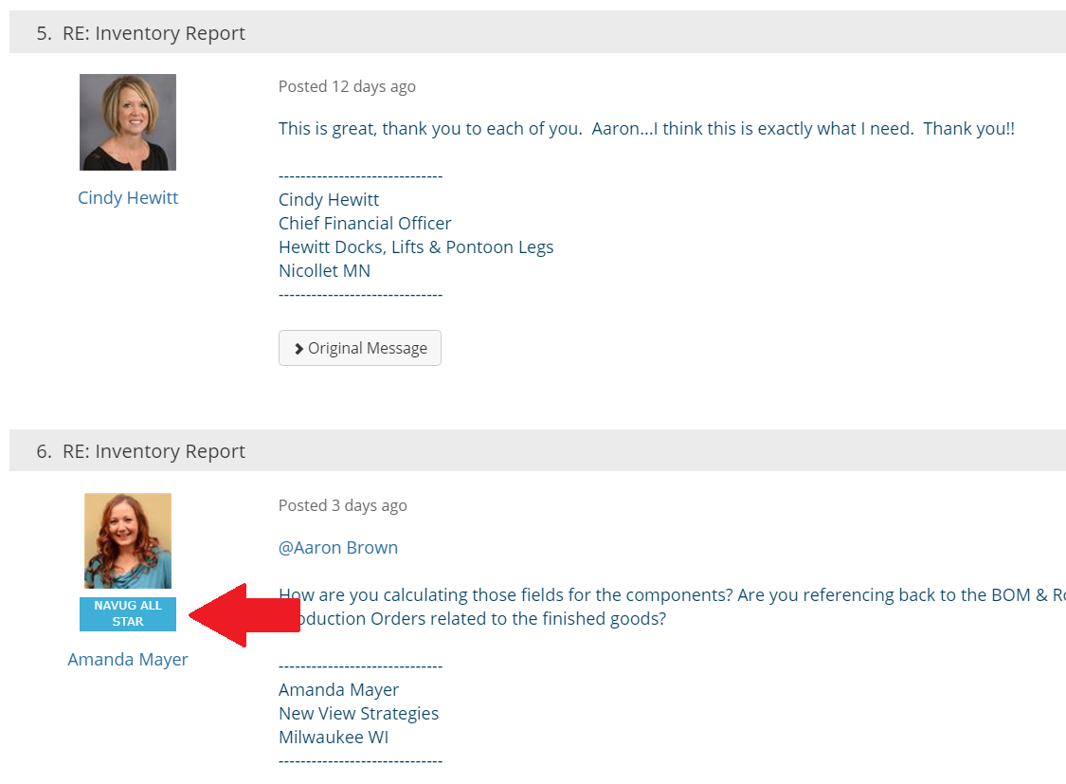Click Nicollet MN in the signature
This screenshot has width=1066, height=784.
click(x=324, y=271)
